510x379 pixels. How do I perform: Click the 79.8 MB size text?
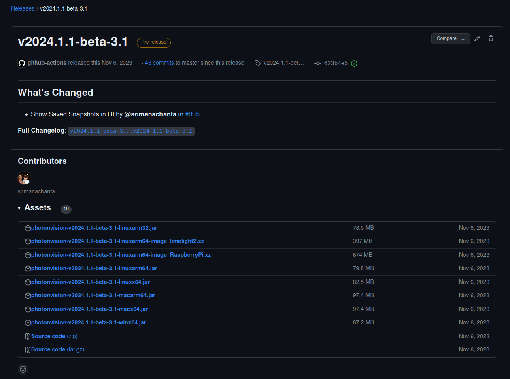363,268
